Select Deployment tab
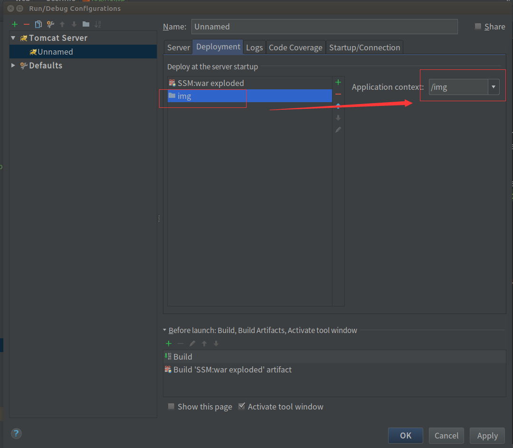Image resolution: width=513 pixels, height=448 pixels. tap(218, 47)
